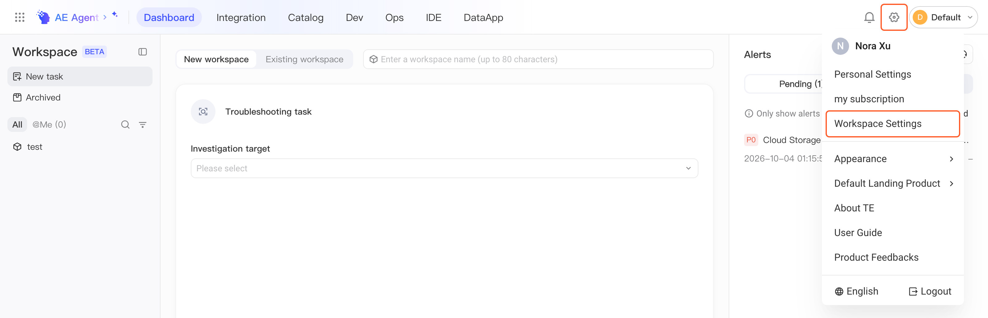The image size is (988, 318).
Task: Click the orange D Default avatar
Action: pos(920,17)
